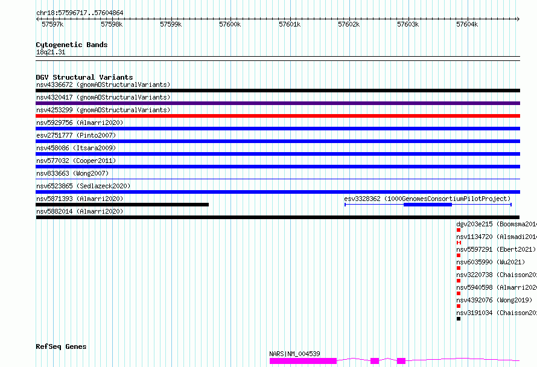Click the thick blue segment of esv3328362
This screenshot has height=367, width=537.
click(x=428, y=205)
